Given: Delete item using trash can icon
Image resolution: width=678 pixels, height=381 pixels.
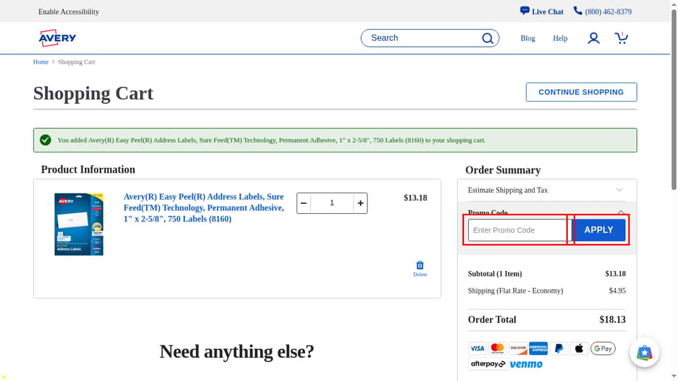Looking at the screenshot, I should 420,265.
